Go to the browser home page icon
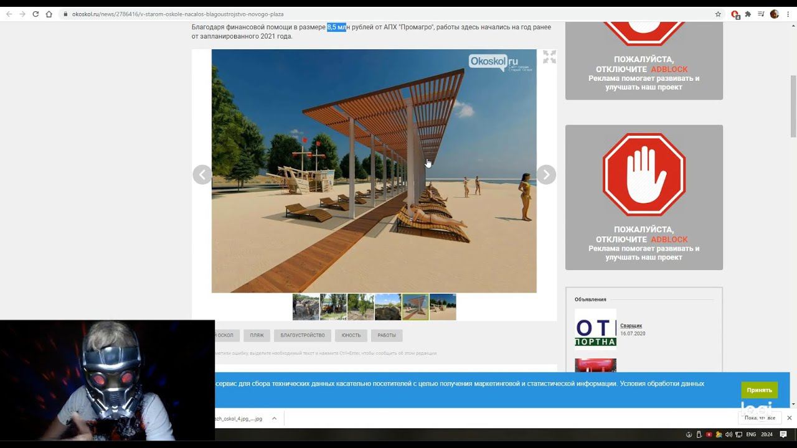Screen dimensions: 797x448 point(49,14)
